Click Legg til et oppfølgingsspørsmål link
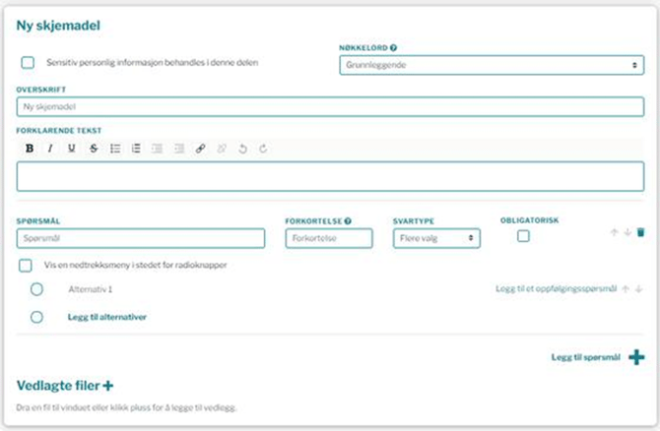Viewport: 660px width, 431px height. (x=555, y=289)
